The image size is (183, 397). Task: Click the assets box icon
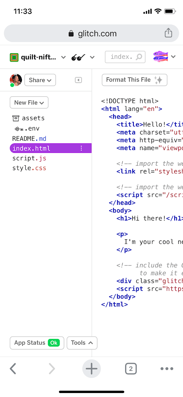pos(16,118)
